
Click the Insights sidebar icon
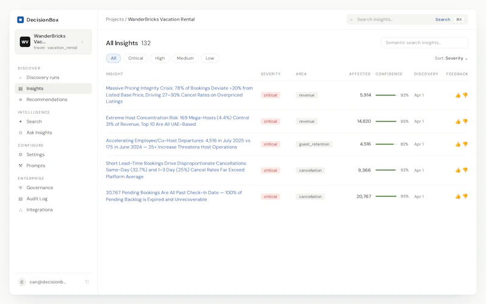pos(21,89)
